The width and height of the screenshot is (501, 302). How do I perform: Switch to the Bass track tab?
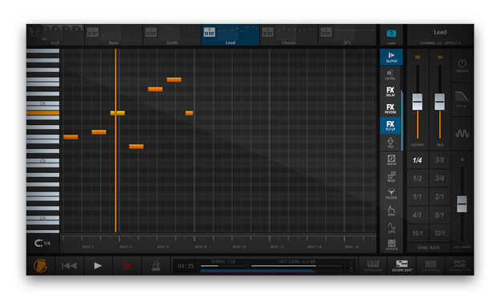click(x=114, y=35)
